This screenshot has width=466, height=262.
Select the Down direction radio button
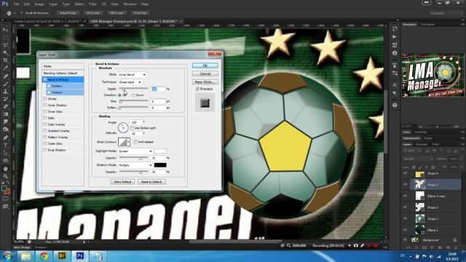133,95
